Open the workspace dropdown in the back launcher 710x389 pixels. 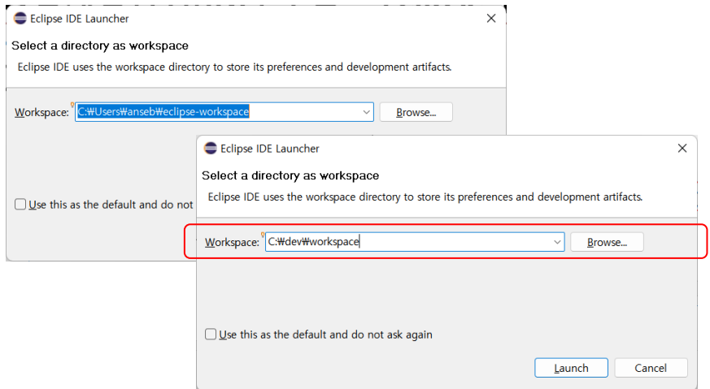tap(366, 112)
